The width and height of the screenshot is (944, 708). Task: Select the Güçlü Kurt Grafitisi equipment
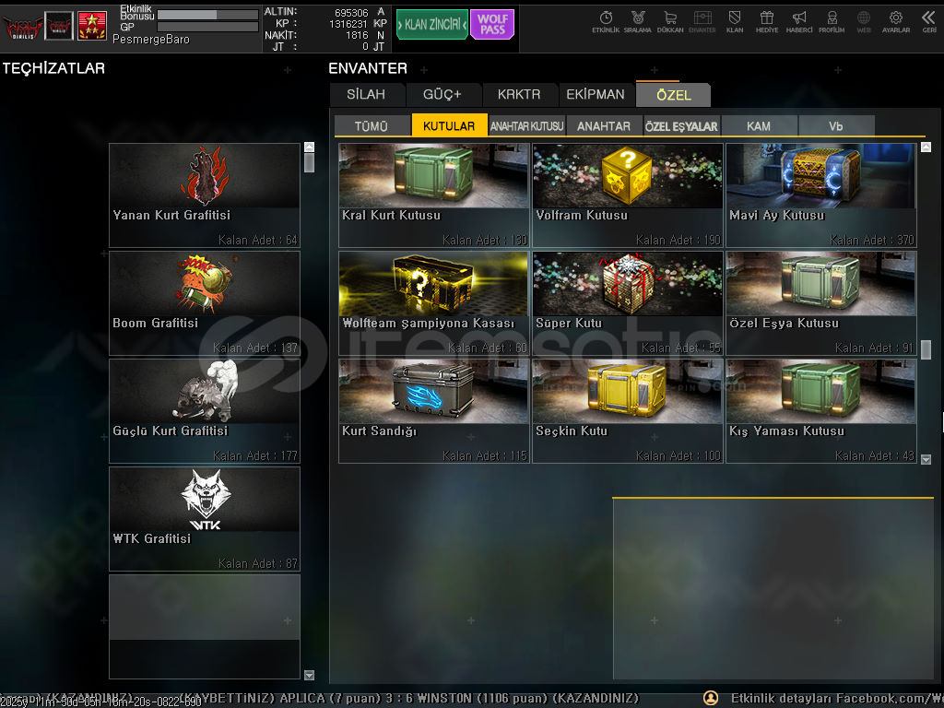[x=204, y=411]
